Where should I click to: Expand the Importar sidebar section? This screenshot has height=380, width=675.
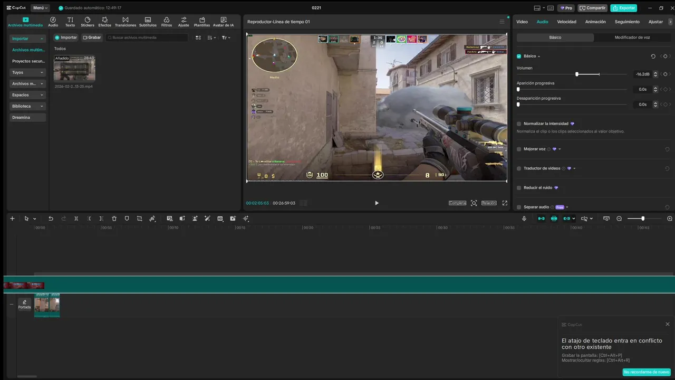click(x=28, y=39)
